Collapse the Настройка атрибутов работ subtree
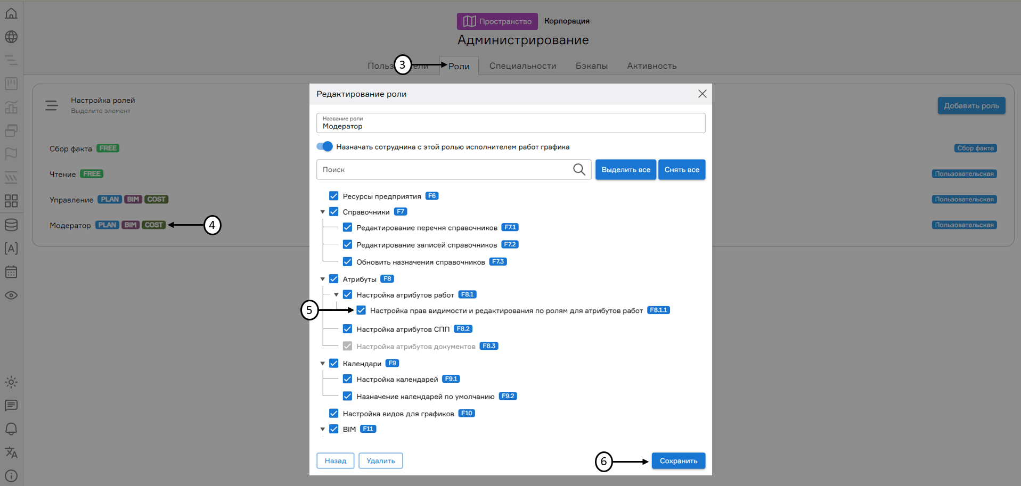 (337, 295)
